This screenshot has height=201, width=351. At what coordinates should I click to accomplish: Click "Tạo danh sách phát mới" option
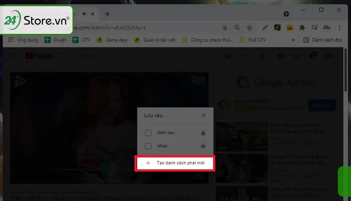(174, 163)
